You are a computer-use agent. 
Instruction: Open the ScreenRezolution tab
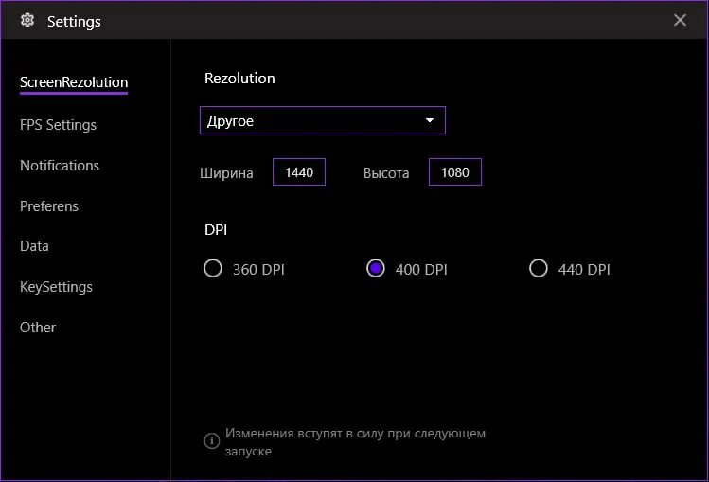coord(74,83)
